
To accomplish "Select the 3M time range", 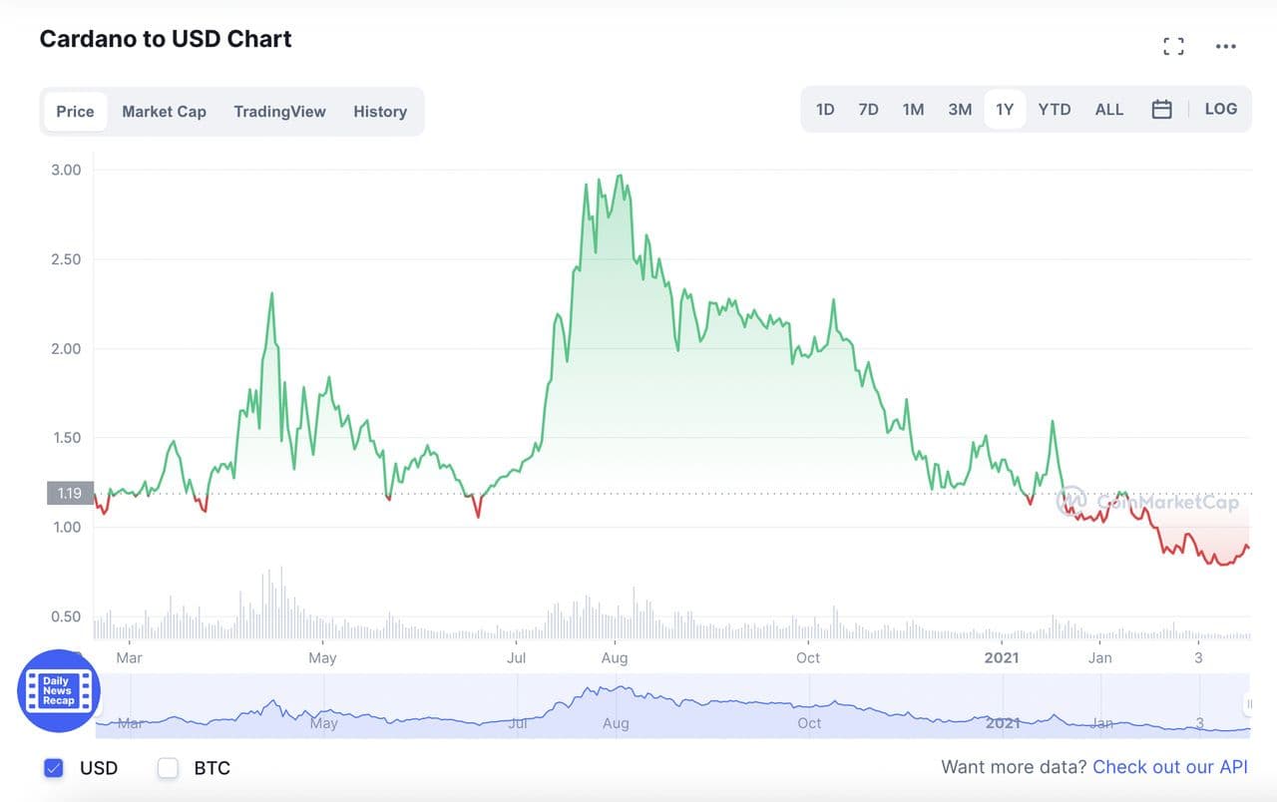I will point(960,110).
